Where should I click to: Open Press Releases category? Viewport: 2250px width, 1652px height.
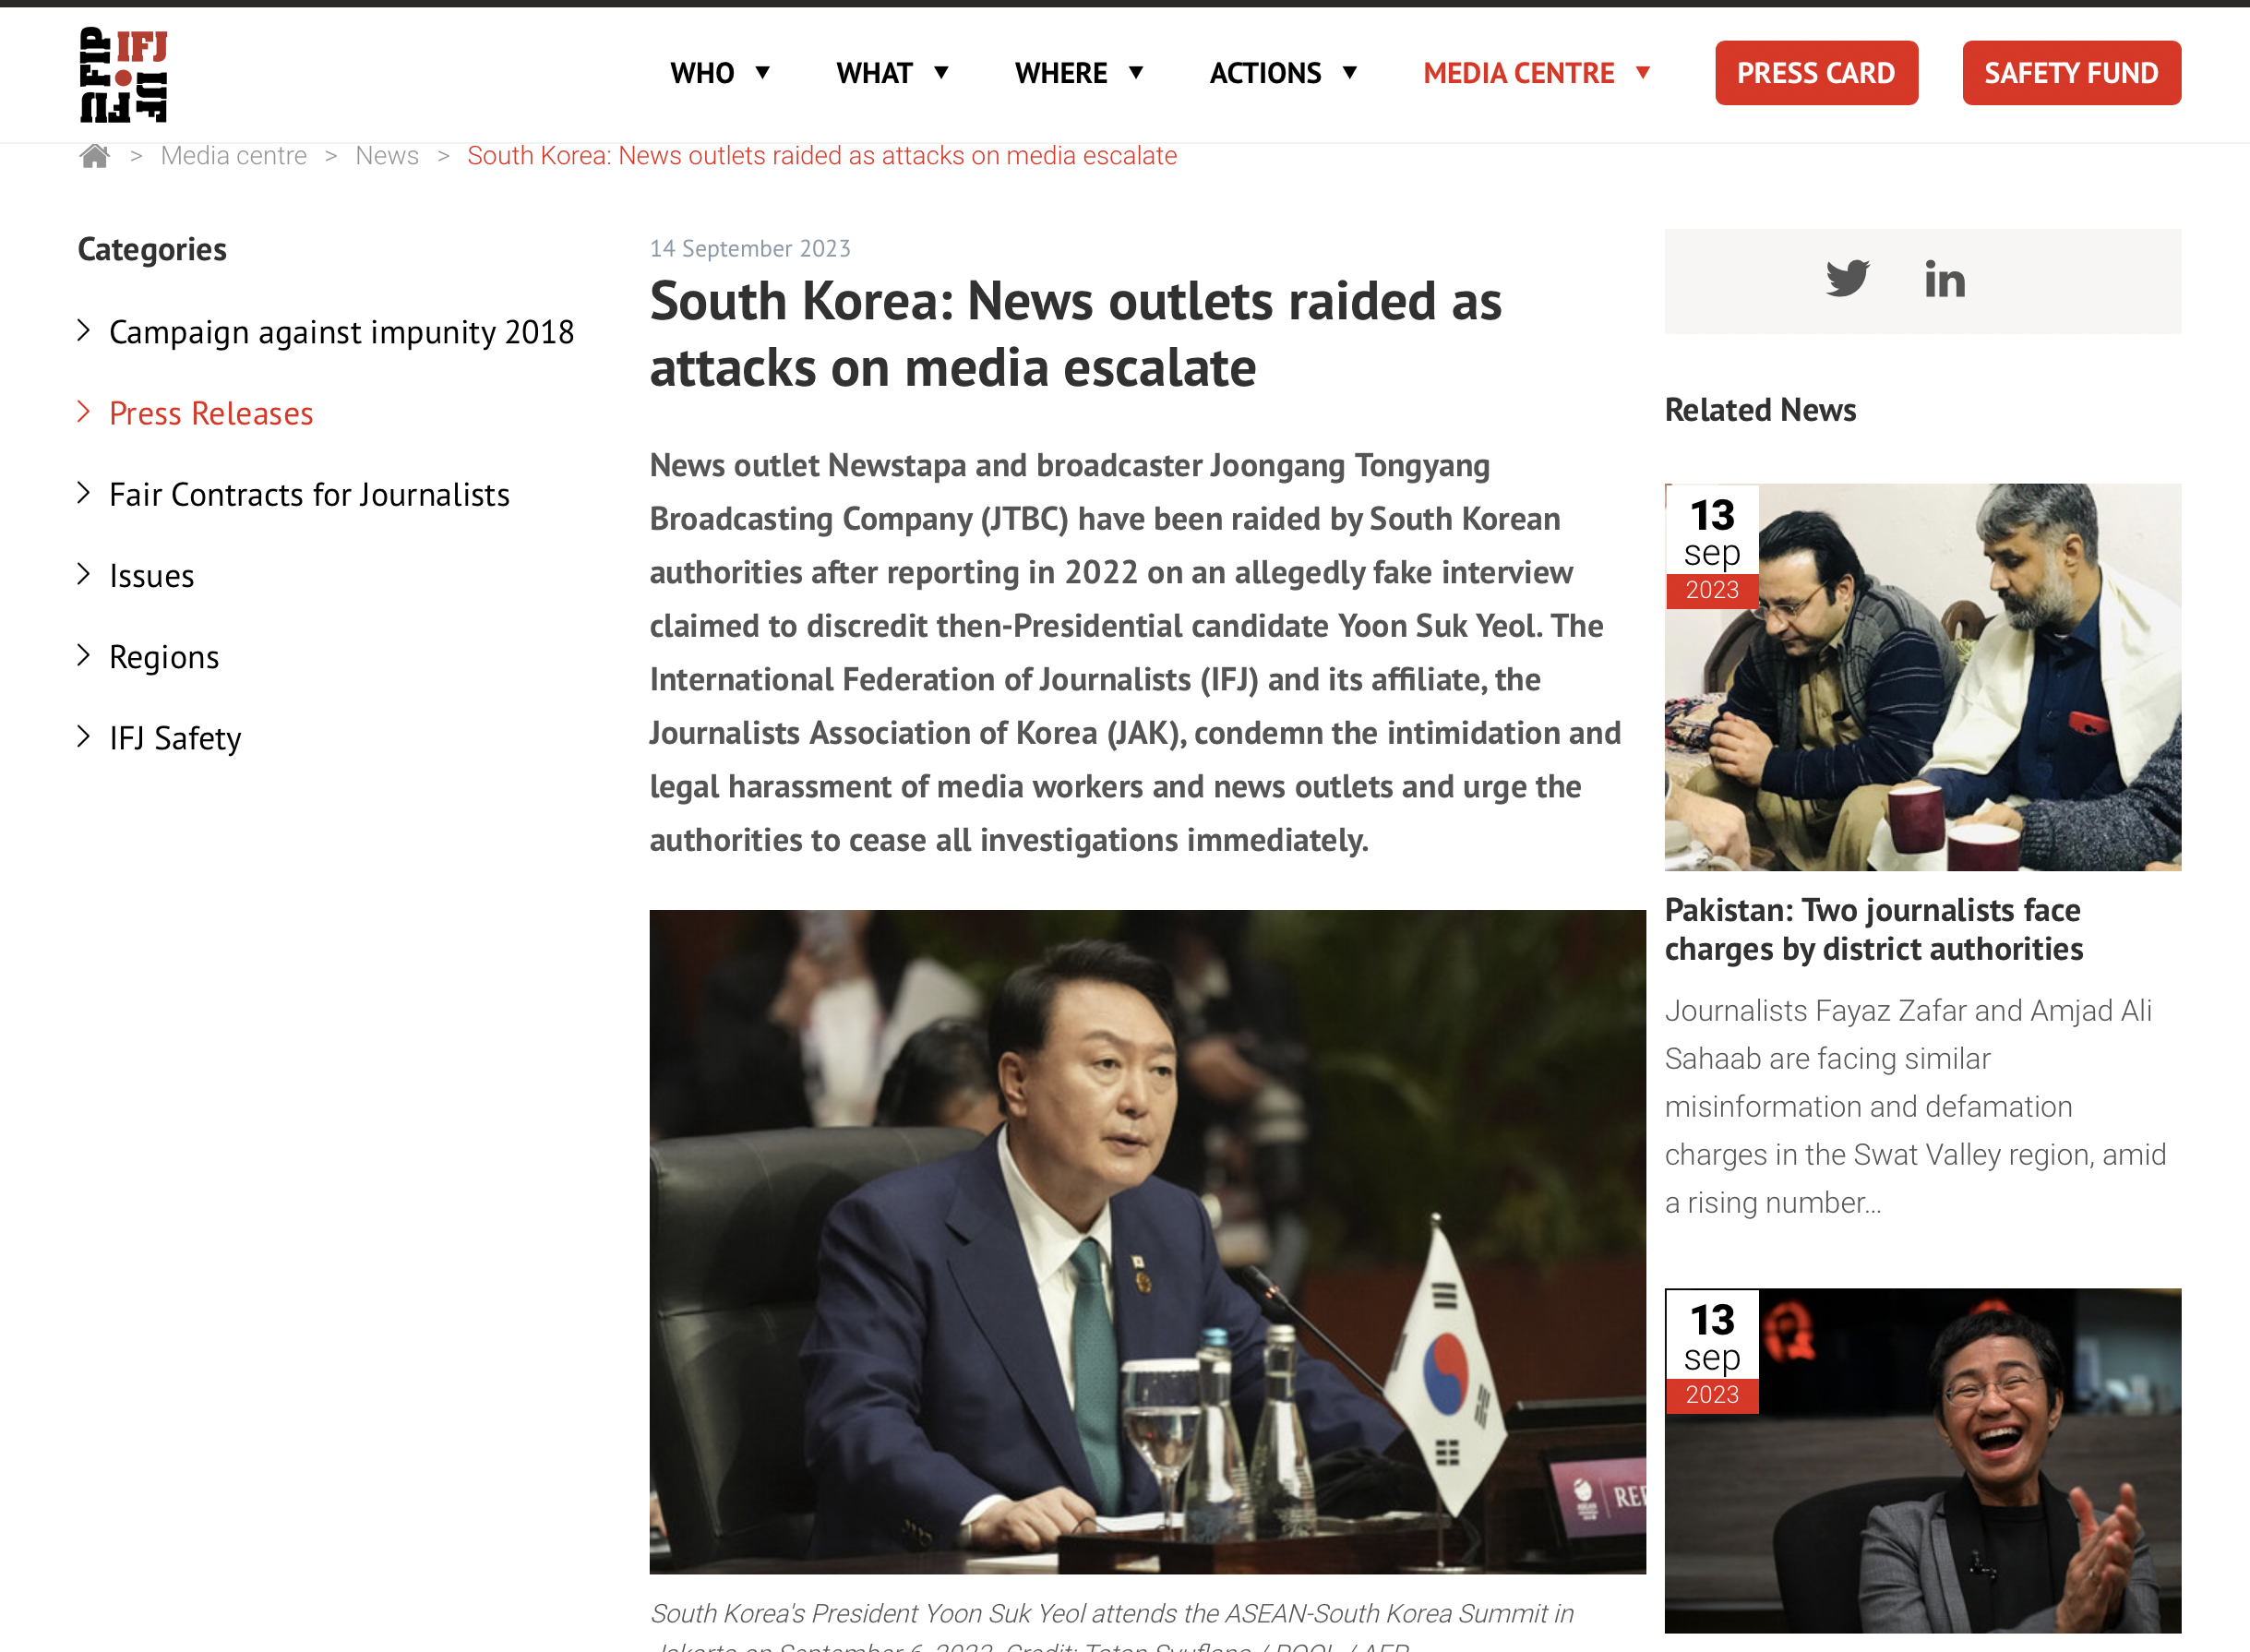point(211,413)
